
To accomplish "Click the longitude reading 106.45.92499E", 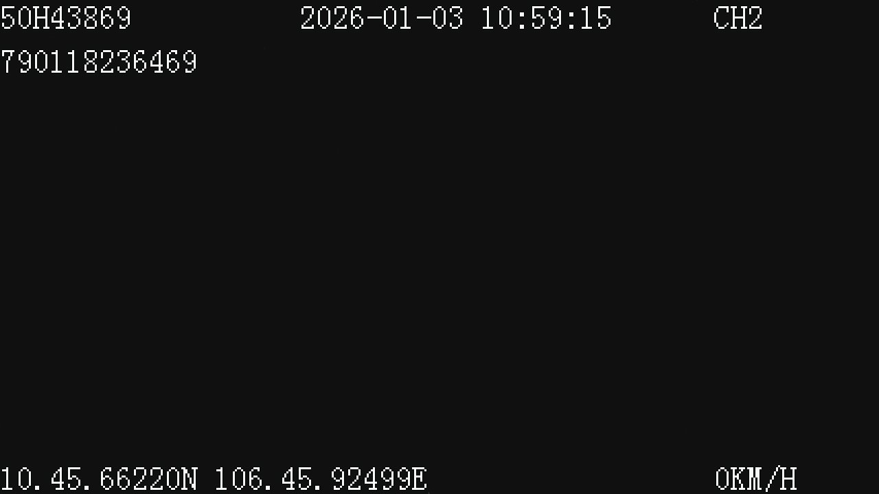I will point(321,479).
